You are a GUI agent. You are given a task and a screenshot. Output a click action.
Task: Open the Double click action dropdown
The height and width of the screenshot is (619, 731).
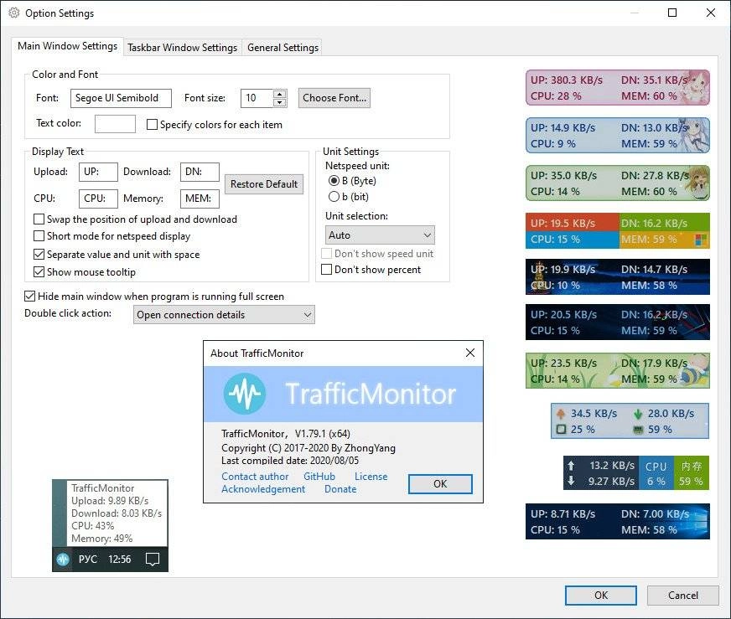(224, 315)
